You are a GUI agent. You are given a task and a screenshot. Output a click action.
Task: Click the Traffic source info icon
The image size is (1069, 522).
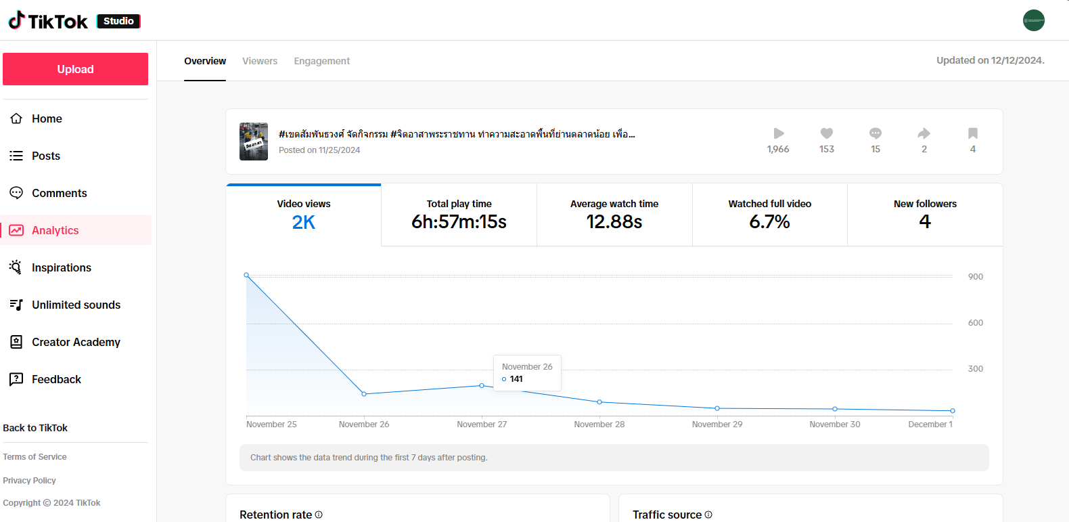(x=708, y=515)
